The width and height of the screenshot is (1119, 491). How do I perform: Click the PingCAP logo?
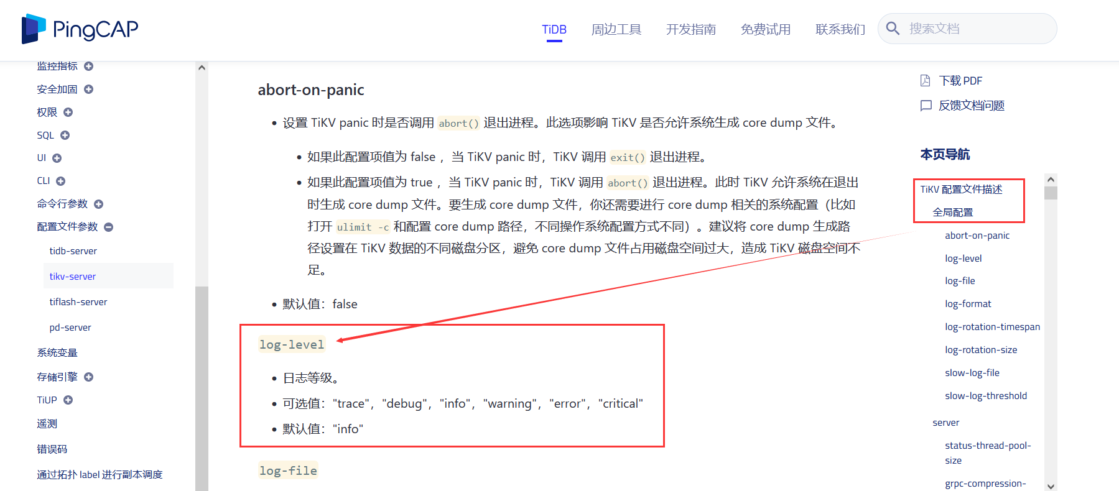[x=80, y=29]
